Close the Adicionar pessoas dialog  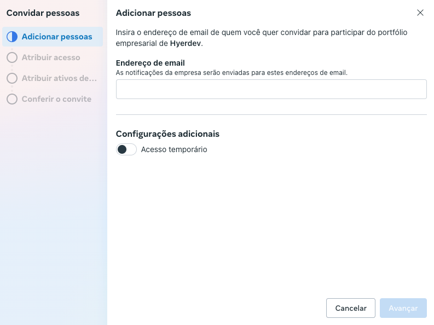pos(420,13)
